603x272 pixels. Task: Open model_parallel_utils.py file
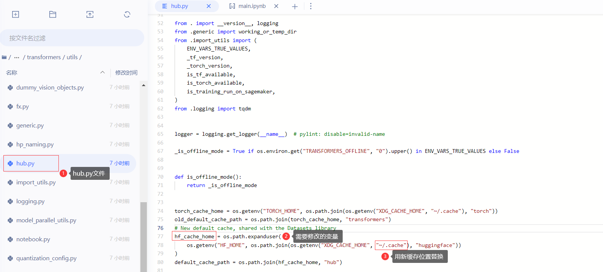(x=46, y=220)
